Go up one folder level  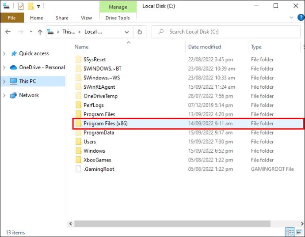point(40,32)
